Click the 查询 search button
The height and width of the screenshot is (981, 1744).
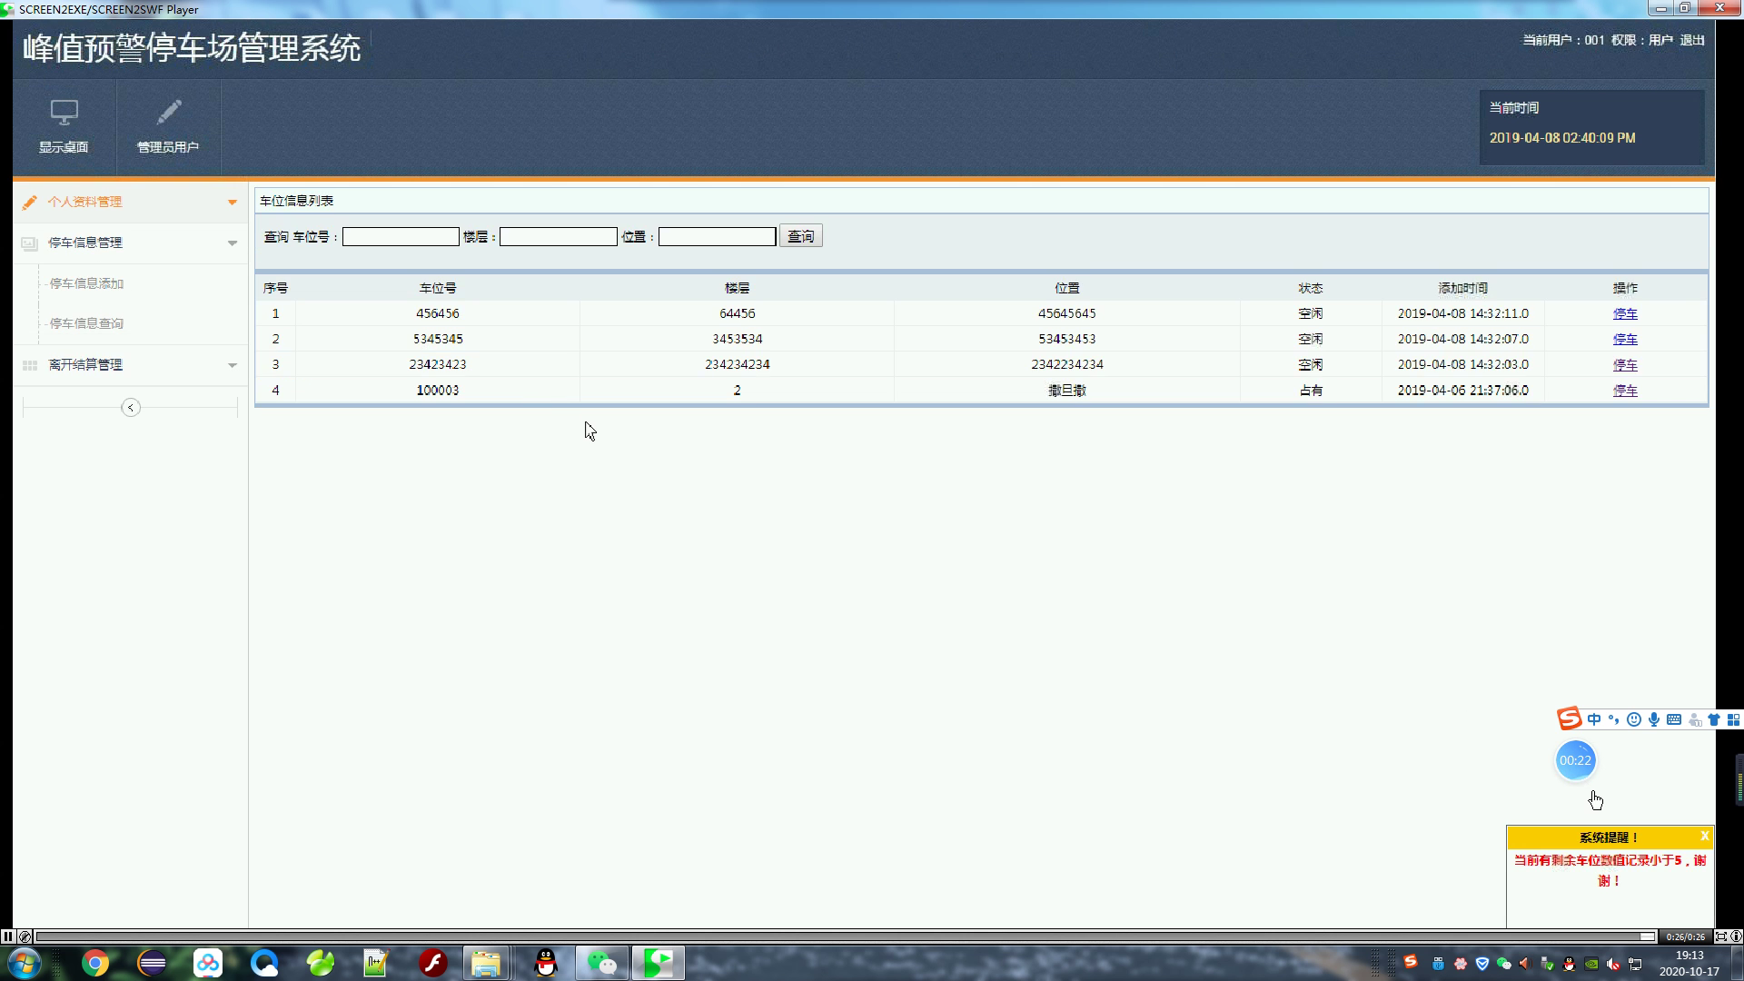pos(801,236)
